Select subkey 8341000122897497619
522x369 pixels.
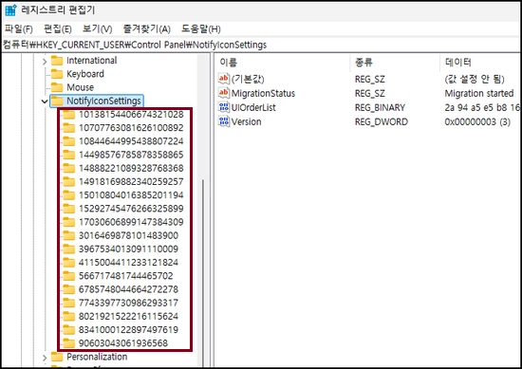(128, 330)
